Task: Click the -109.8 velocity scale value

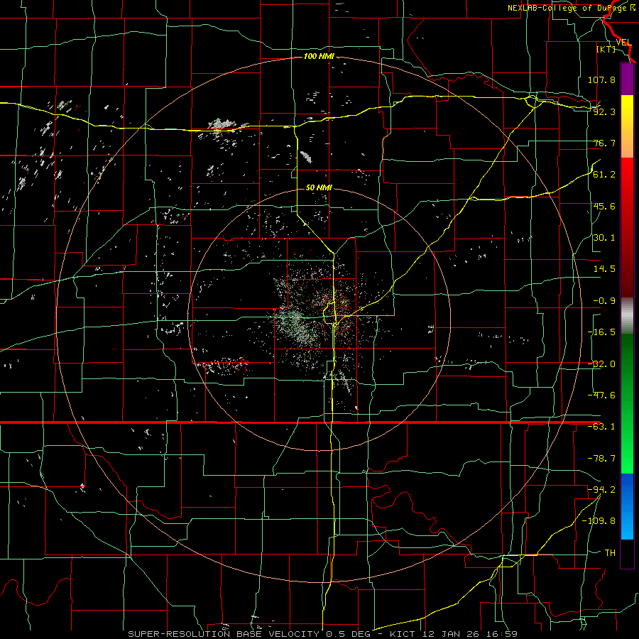Action: point(599,521)
